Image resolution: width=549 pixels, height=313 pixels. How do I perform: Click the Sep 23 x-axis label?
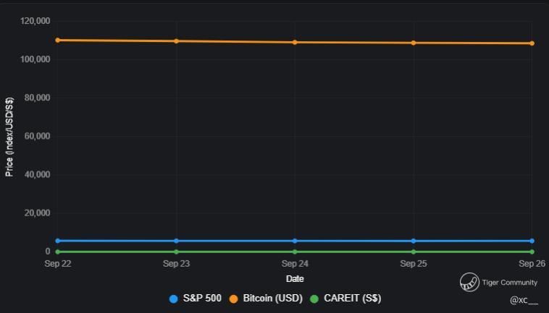[x=176, y=264]
